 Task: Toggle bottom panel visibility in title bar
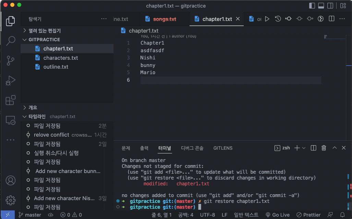pyautogui.click(x=321, y=5)
